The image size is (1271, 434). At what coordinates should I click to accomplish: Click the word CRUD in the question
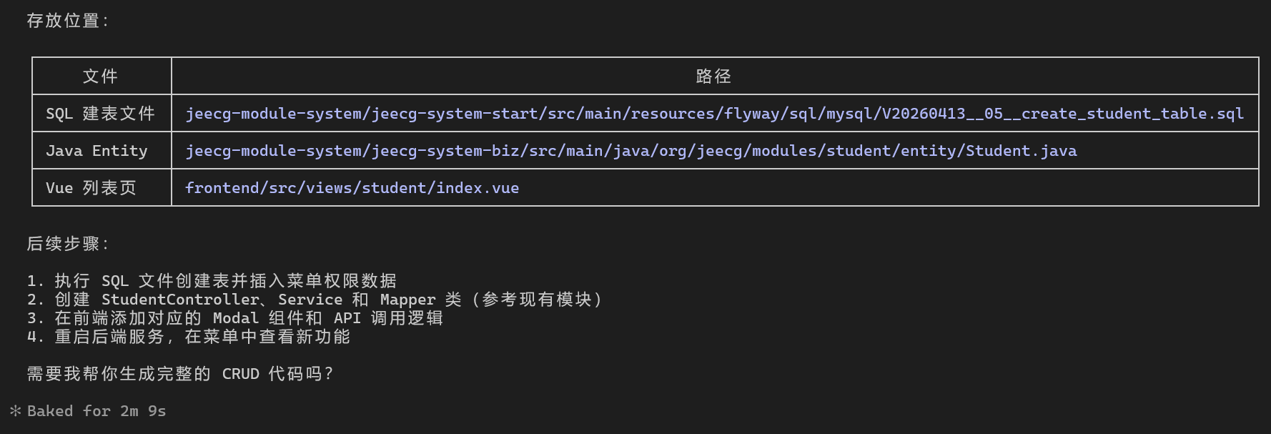pyautogui.click(x=240, y=374)
